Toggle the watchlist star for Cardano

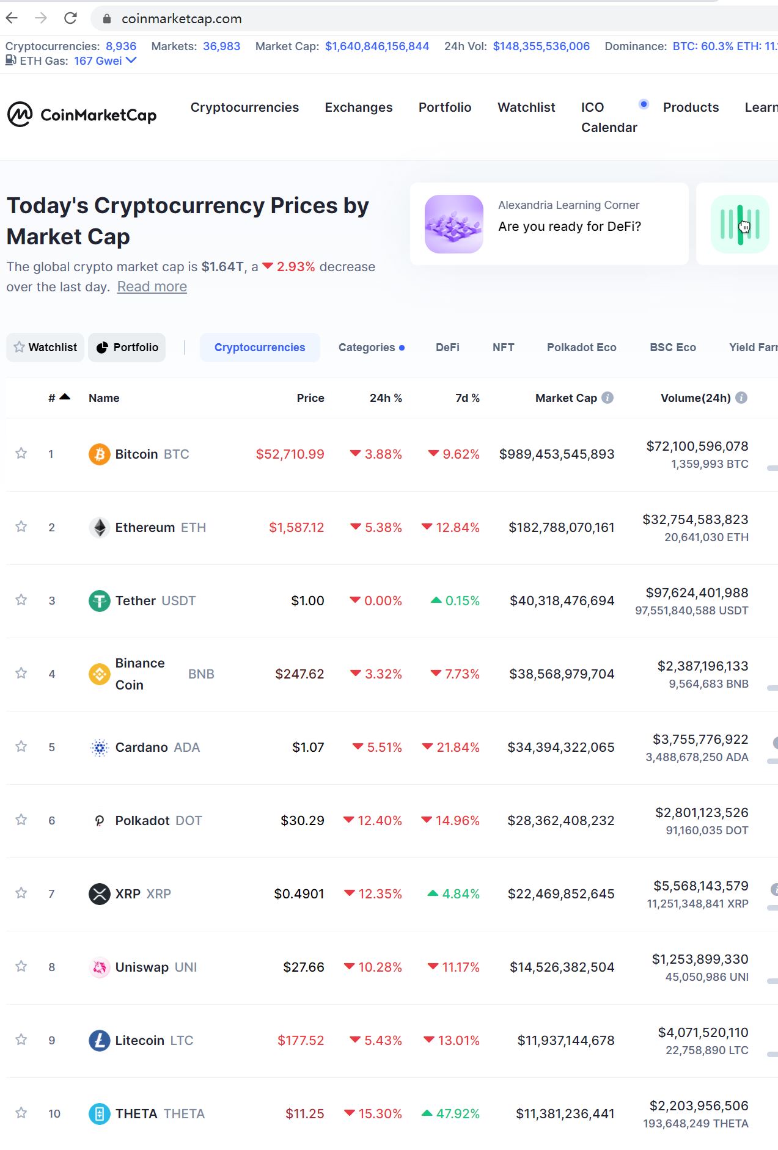coord(21,746)
